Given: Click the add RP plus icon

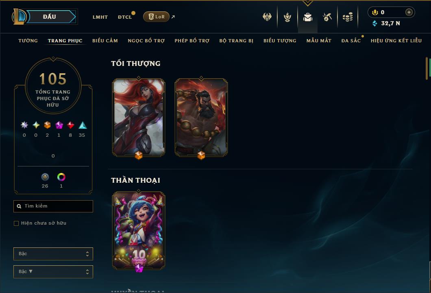Looking at the screenshot, I should 409,12.
